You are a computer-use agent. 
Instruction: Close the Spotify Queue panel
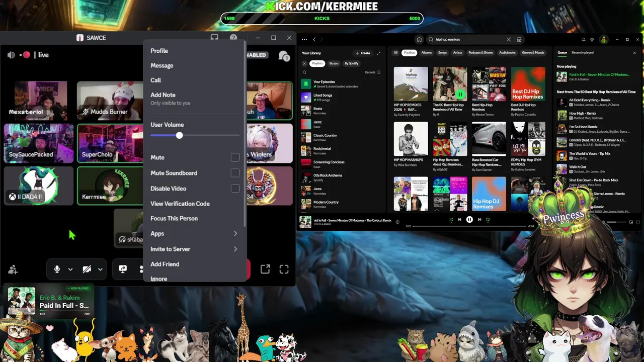634,53
